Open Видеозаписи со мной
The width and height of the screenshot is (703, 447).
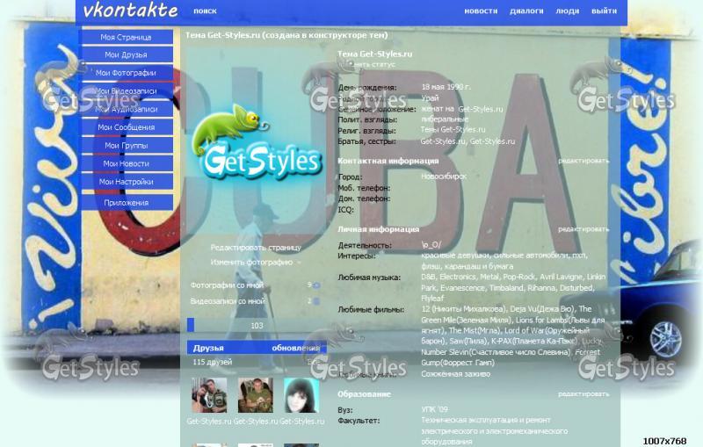click(228, 301)
